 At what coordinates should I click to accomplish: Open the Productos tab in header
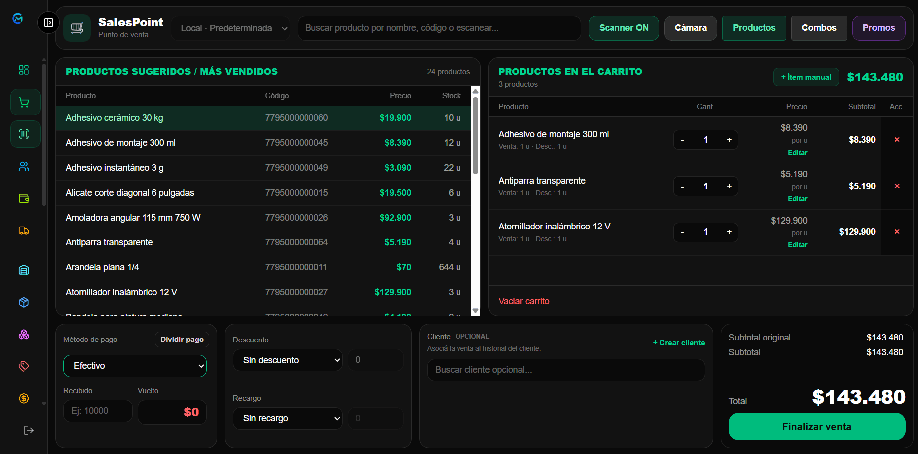[754, 28]
